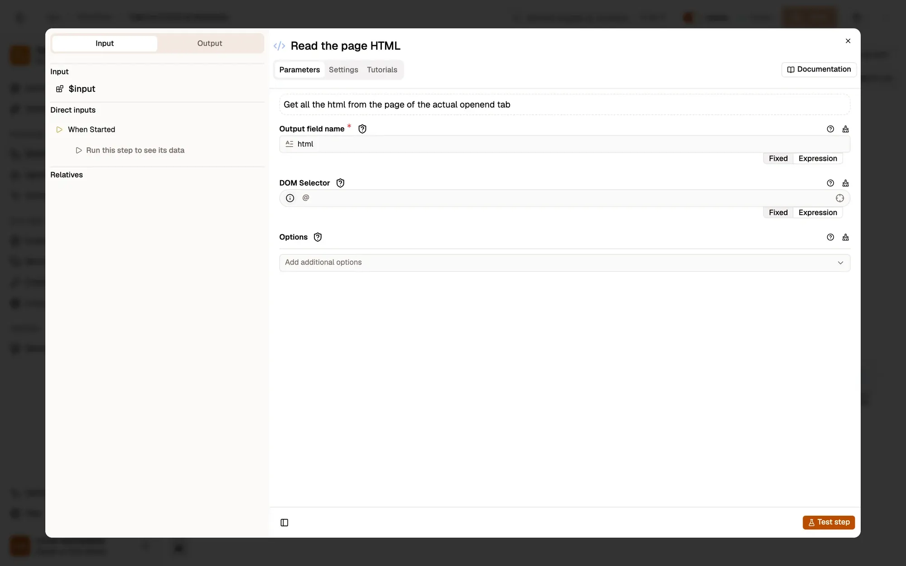Set Output field name mode to Expression
This screenshot has width=906, height=566.
(818, 158)
